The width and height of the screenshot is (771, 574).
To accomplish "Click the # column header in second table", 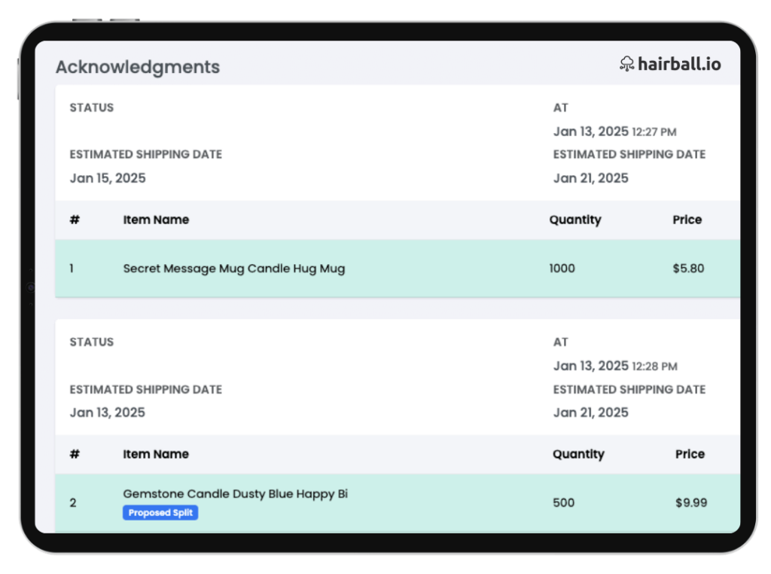I will [75, 454].
